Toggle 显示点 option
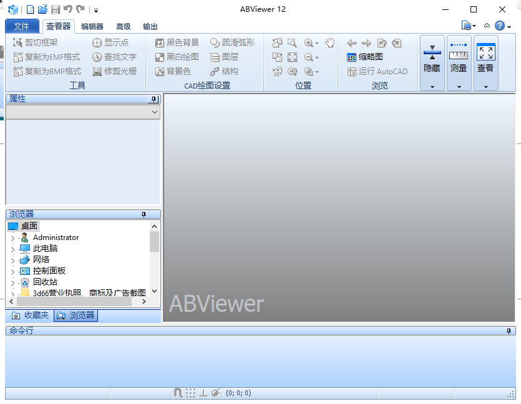 (110, 42)
